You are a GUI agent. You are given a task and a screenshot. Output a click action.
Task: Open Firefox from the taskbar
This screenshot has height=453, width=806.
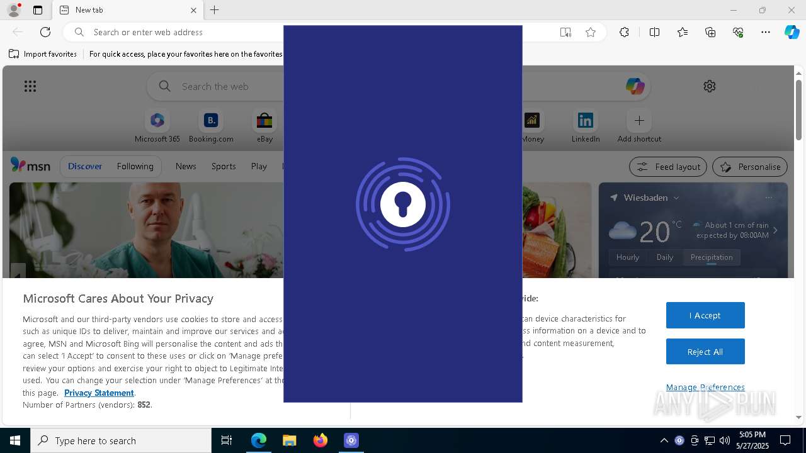click(x=321, y=440)
